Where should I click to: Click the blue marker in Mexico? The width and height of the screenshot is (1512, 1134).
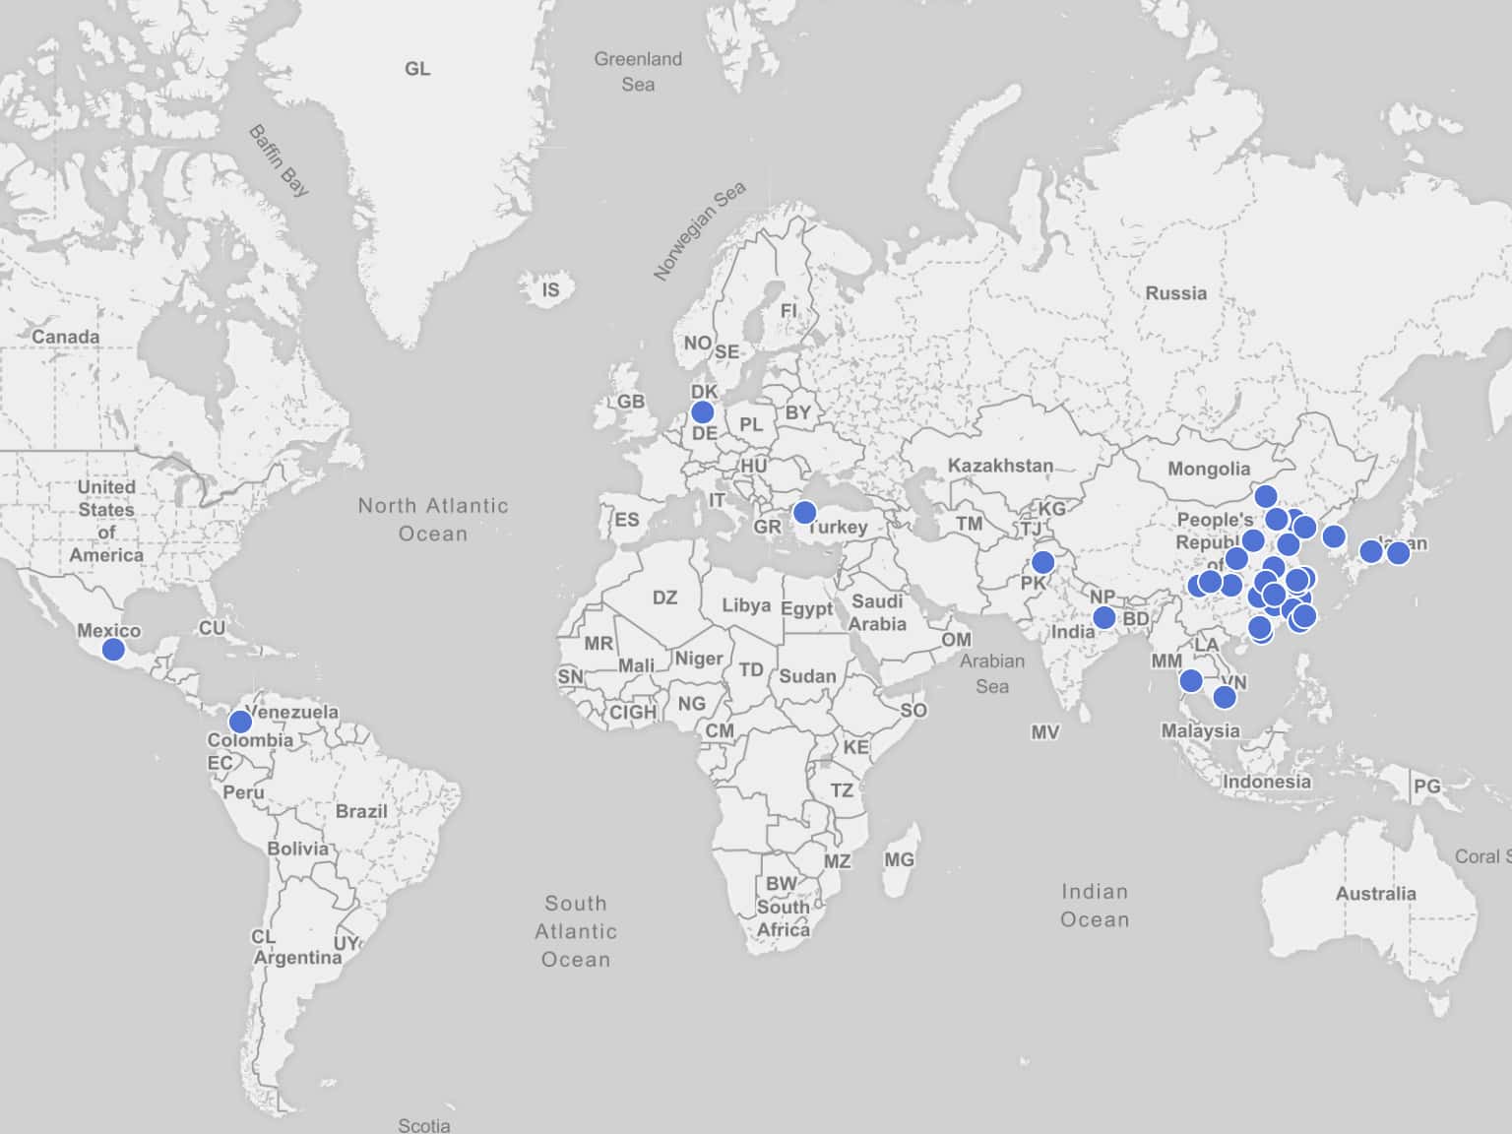tap(113, 650)
